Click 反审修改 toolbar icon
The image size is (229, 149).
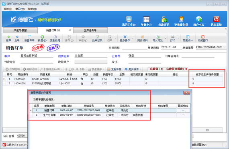pyautogui.click(x=97, y=39)
